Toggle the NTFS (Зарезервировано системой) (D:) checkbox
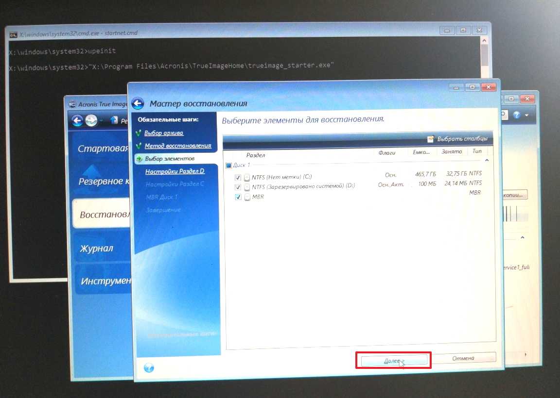 point(238,187)
